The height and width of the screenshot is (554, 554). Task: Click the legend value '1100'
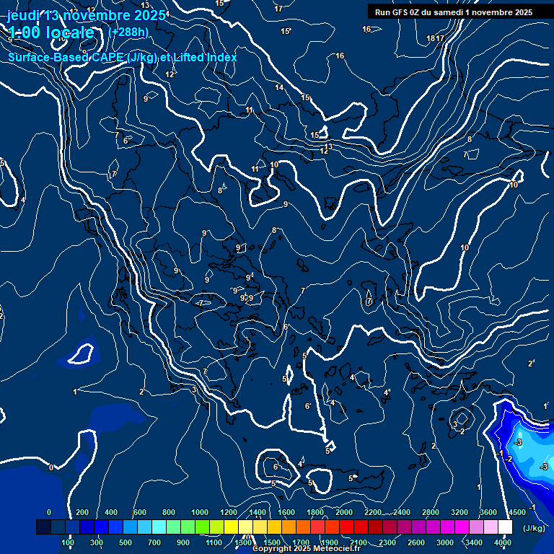[214, 542]
